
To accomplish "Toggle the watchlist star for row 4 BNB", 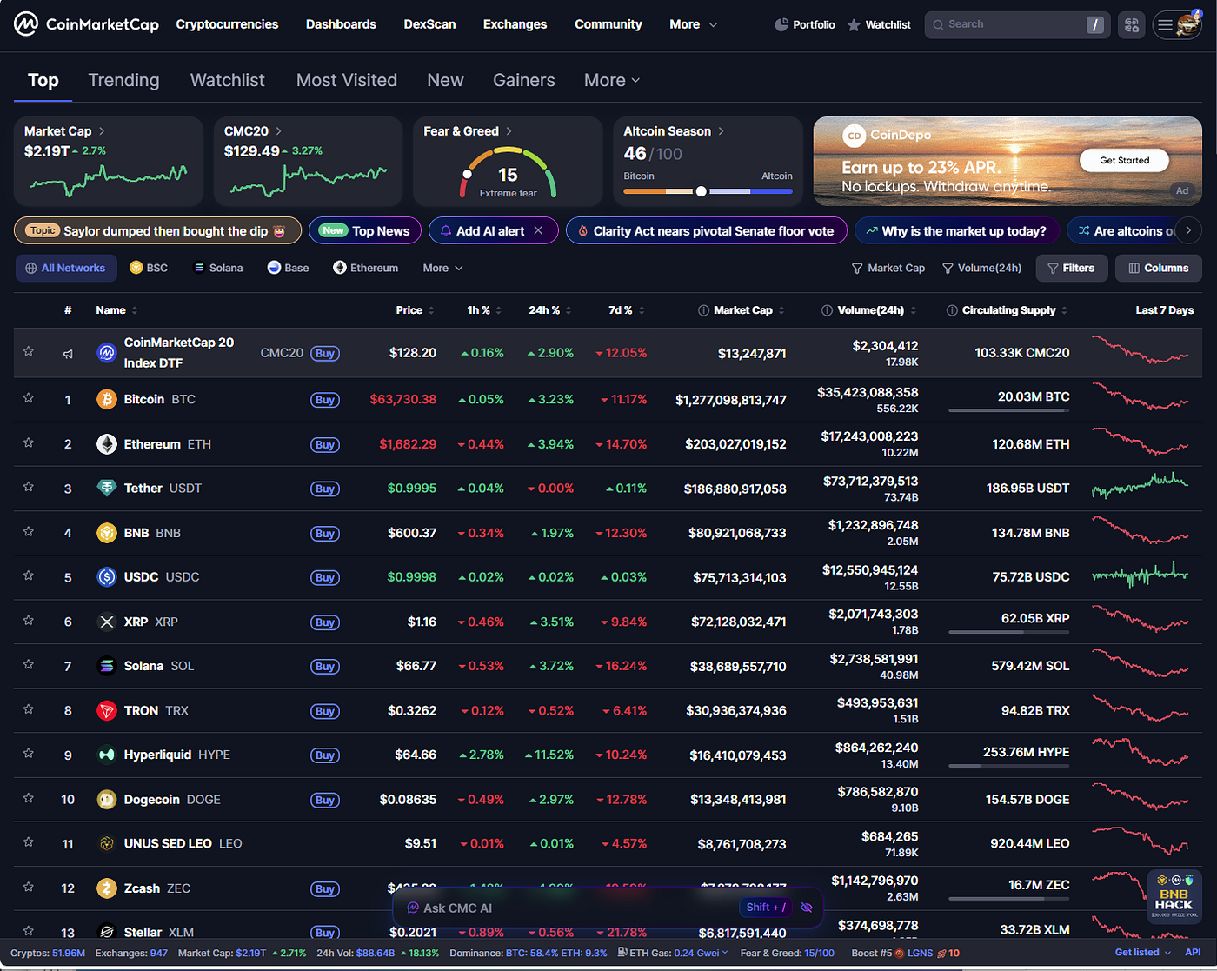I will [x=29, y=531].
